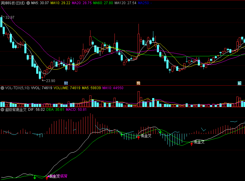The height and width of the screenshot is (181, 245).
Task: Select the 超级背离金叉 indicator name
Action: [x=16, y=110]
